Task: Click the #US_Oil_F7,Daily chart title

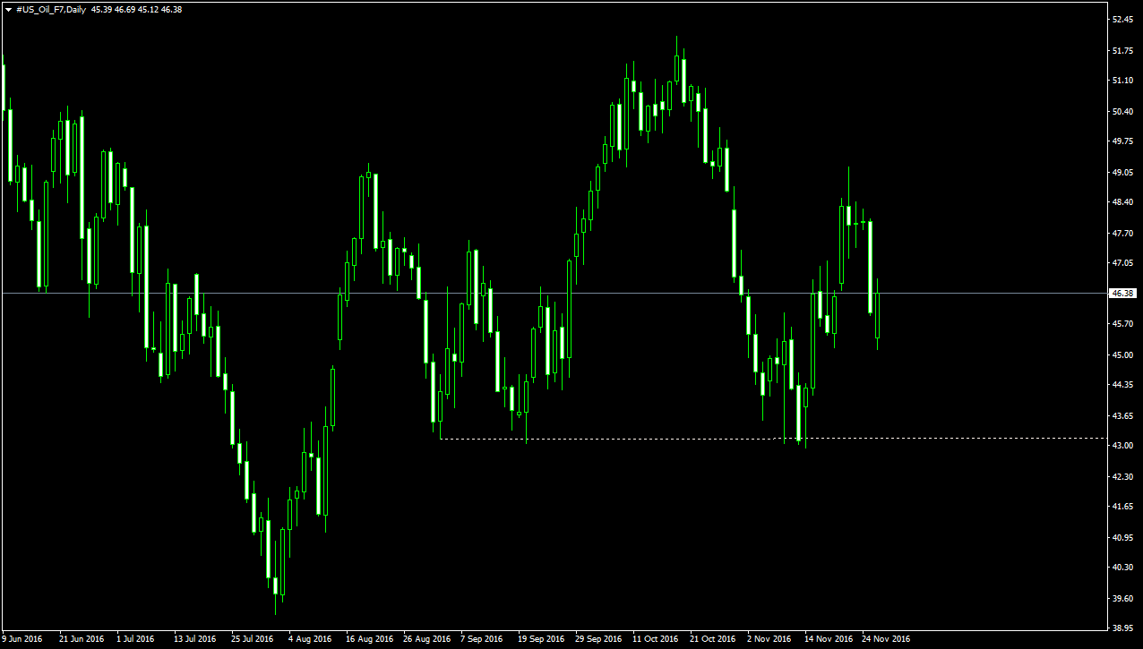Action: pyautogui.click(x=51, y=9)
